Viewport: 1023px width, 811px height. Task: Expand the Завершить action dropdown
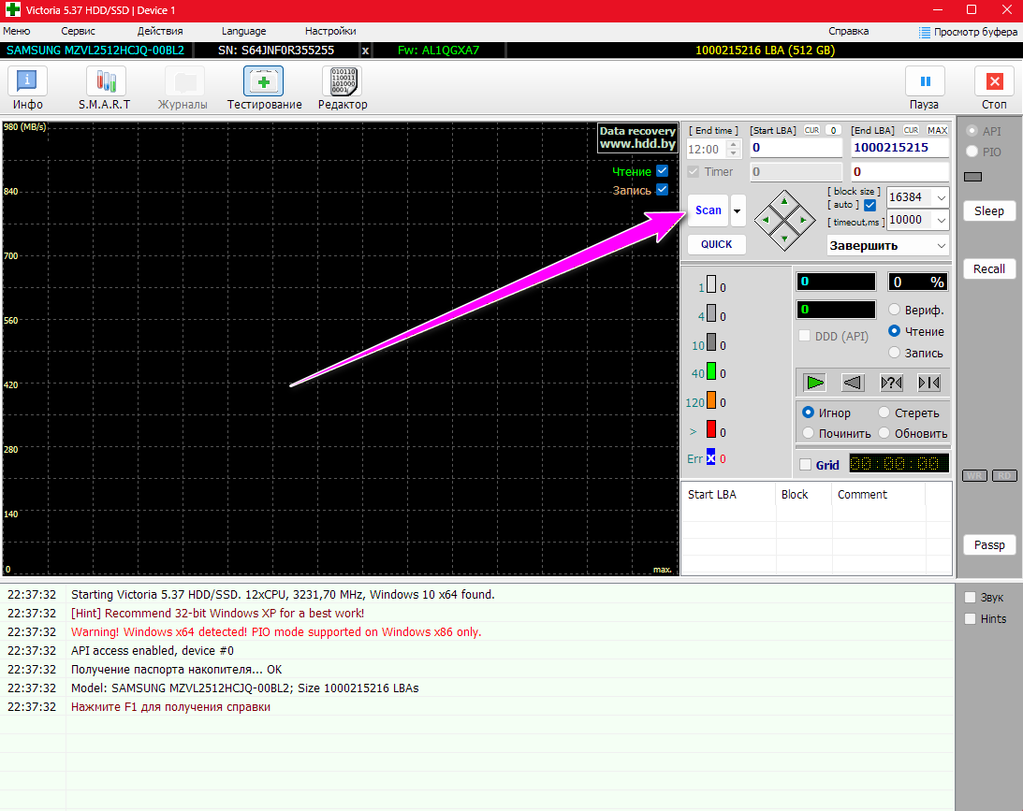click(x=941, y=246)
